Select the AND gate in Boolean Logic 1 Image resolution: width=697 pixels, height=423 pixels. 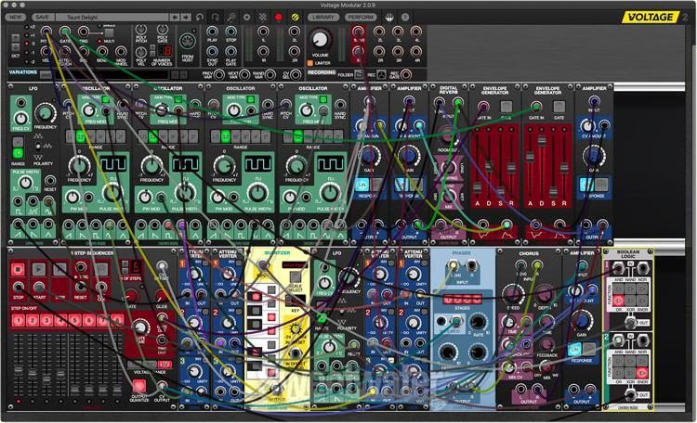point(618,288)
